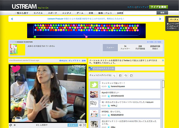Image resolution: width=179 pixels, height=128 pixels.
Task: Click the Ad button on video
Action: click(81, 122)
